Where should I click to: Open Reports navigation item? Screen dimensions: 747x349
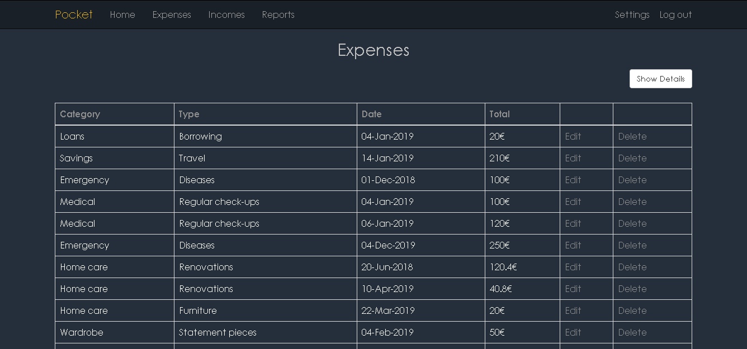click(x=278, y=15)
